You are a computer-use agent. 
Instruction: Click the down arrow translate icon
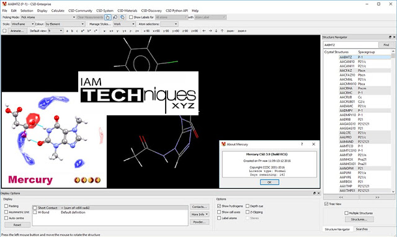(x=216, y=31)
